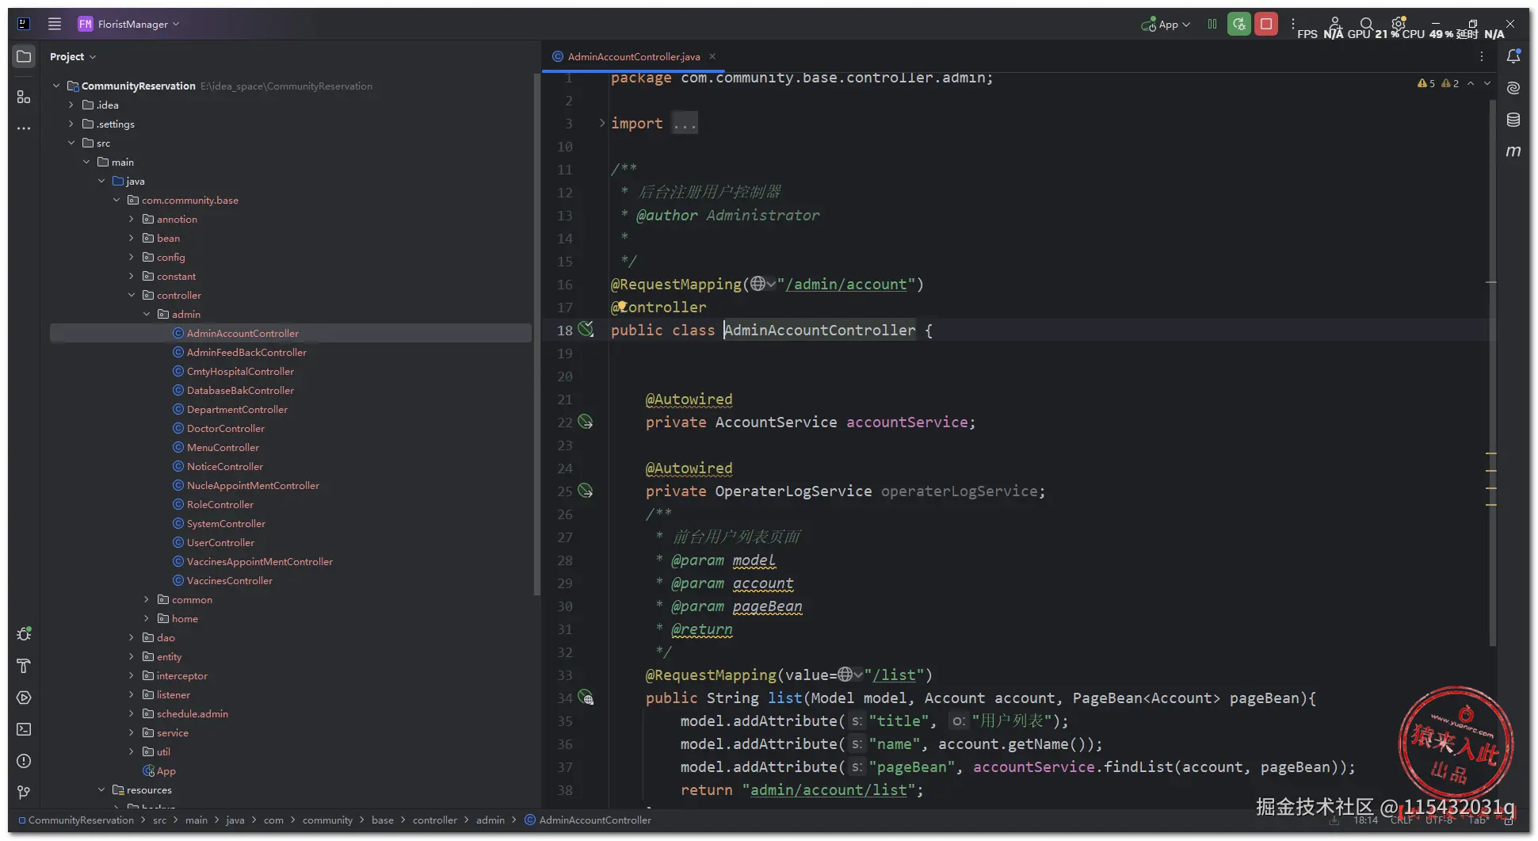Open the Project view selector dropdown
This screenshot has width=1538, height=841.
(x=73, y=56)
